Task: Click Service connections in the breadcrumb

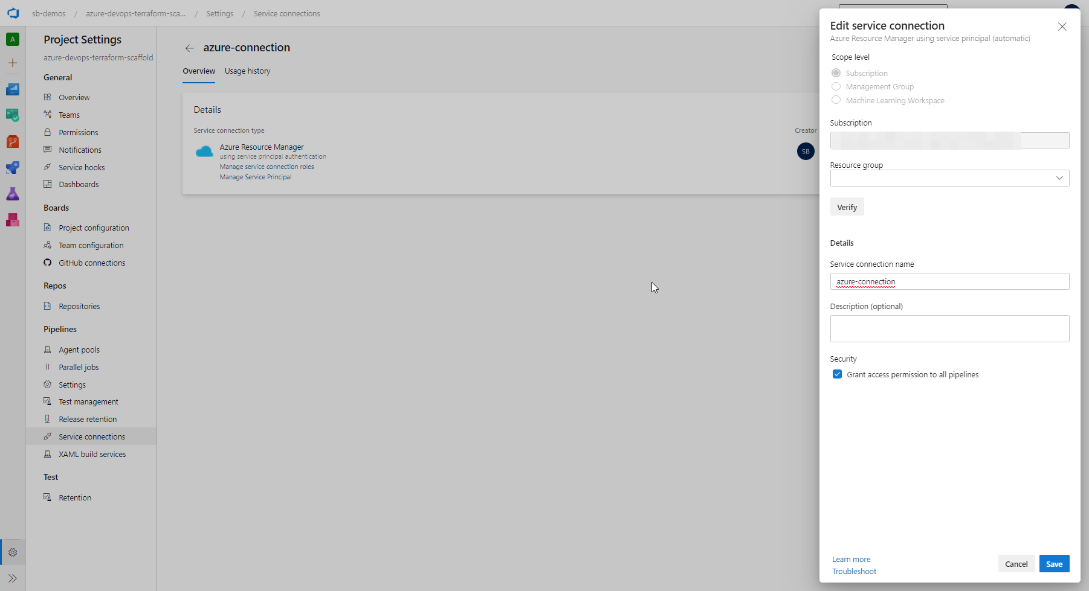Action: coord(287,13)
